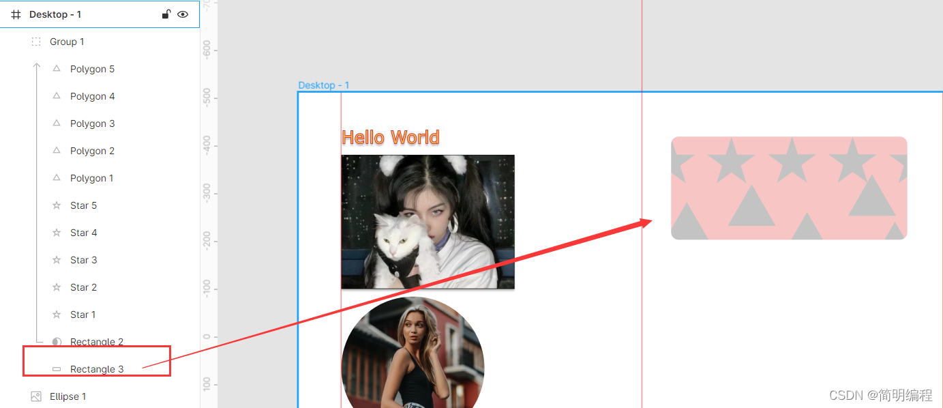Lock the Desktop - 1 frame
943x408 pixels.
click(x=166, y=14)
